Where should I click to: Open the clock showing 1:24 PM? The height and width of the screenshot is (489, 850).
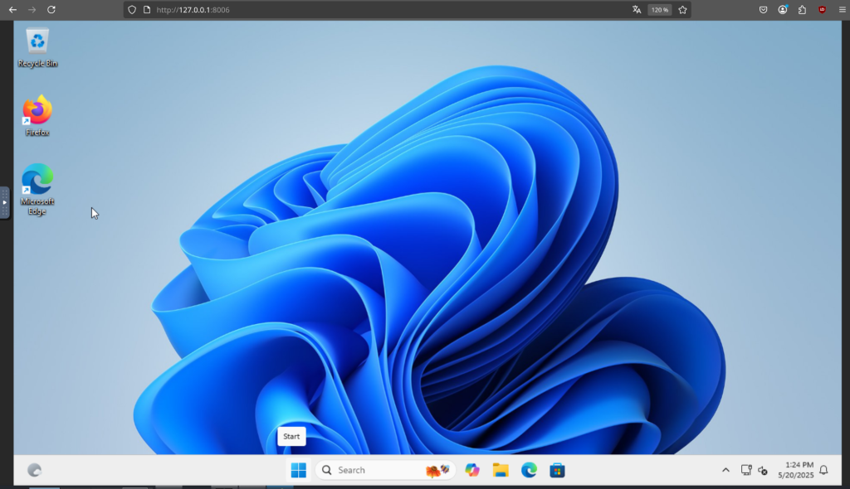pyautogui.click(x=796, y=470)
